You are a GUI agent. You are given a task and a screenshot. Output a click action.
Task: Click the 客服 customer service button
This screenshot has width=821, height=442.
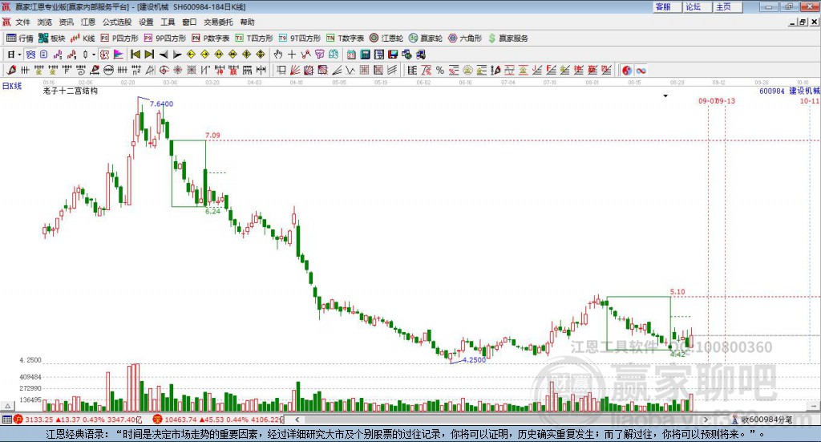click(667, 6)
